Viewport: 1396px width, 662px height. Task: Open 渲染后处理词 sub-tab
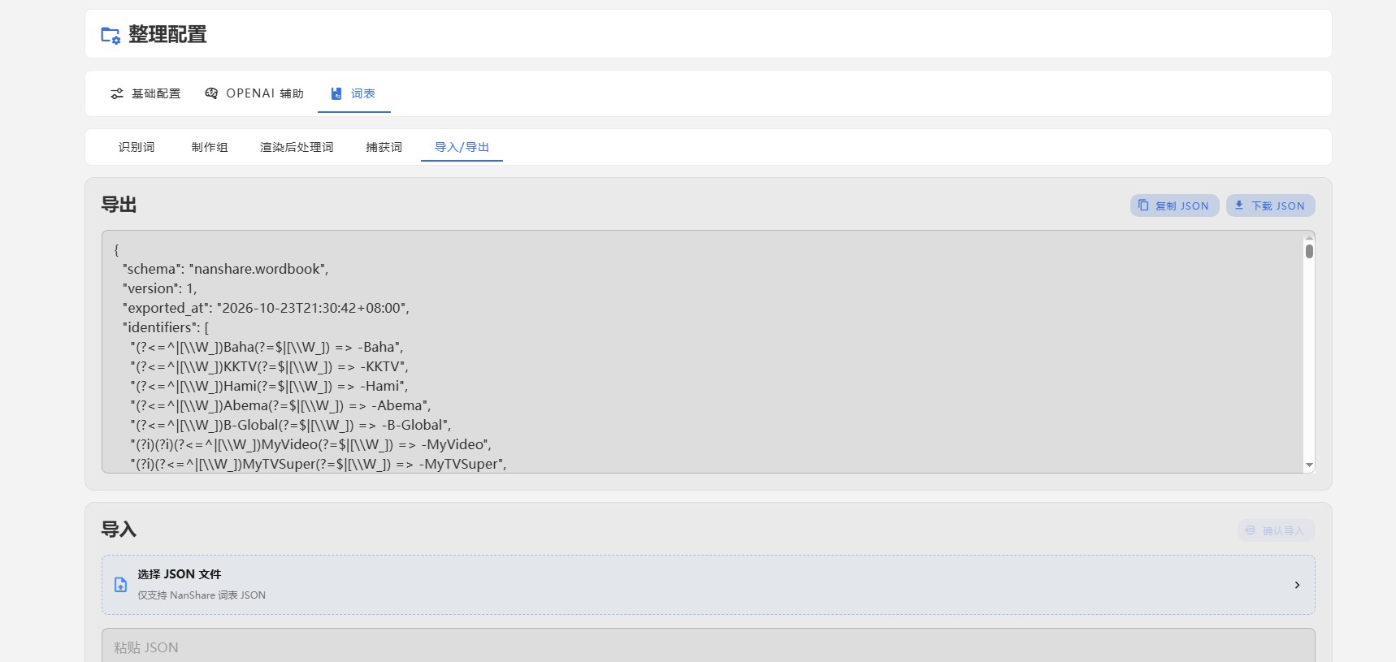297,147
